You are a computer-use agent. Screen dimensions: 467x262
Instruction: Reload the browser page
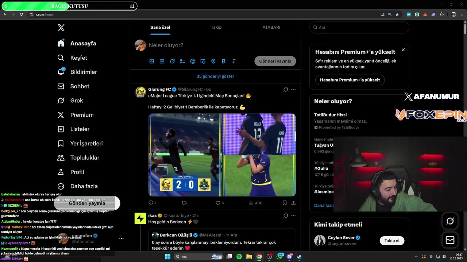22,14
